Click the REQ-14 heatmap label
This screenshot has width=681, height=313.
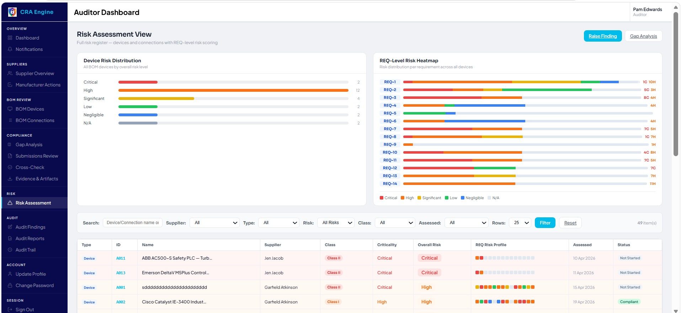pos(390,184)
